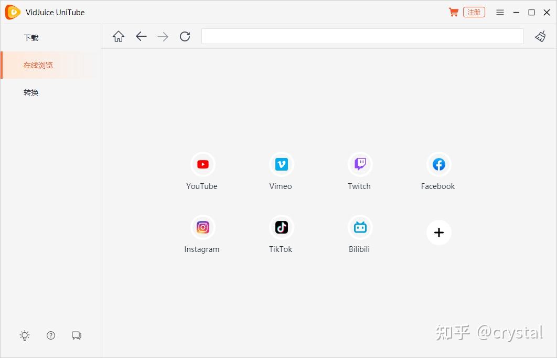
Task: Click inside the URL address bar
Action: click(362, 36)
